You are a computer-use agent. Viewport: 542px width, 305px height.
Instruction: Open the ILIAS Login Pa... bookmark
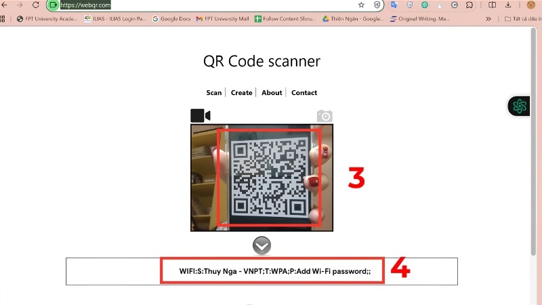[115, 19]
